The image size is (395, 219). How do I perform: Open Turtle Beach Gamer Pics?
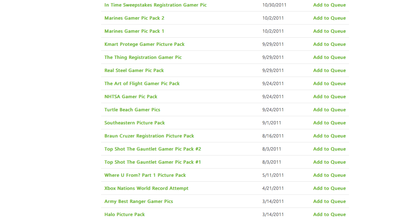click(132, 110)
